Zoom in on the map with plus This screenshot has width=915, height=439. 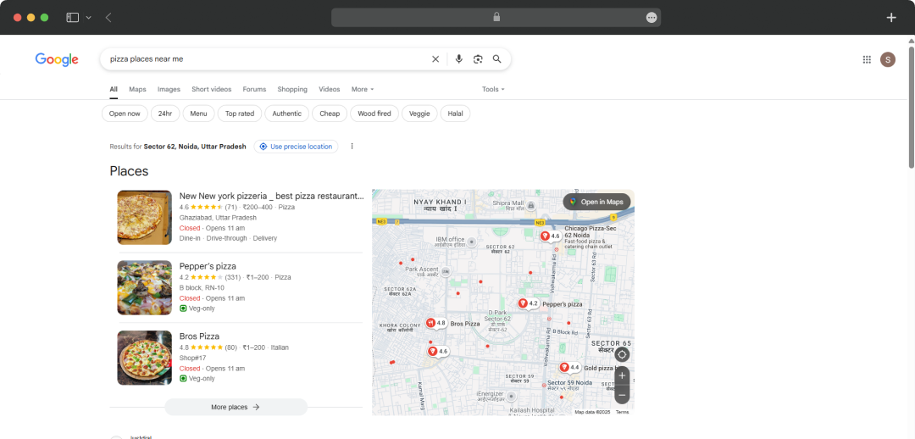pyautogui.click(x=622, y=375)
